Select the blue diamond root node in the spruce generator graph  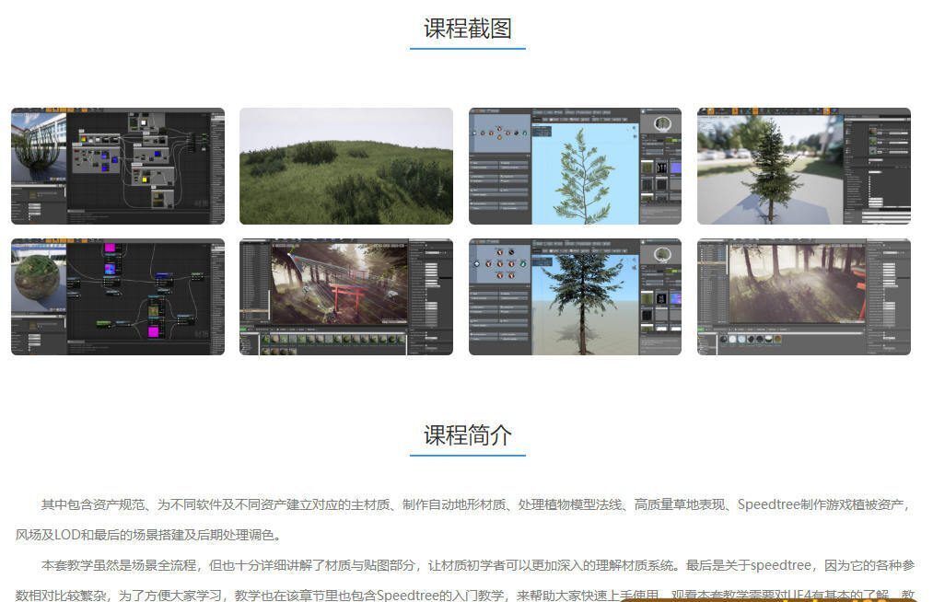pyautogui.click(x=477, y=264)
